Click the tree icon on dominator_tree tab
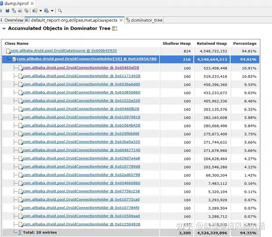 pos(128,20)
